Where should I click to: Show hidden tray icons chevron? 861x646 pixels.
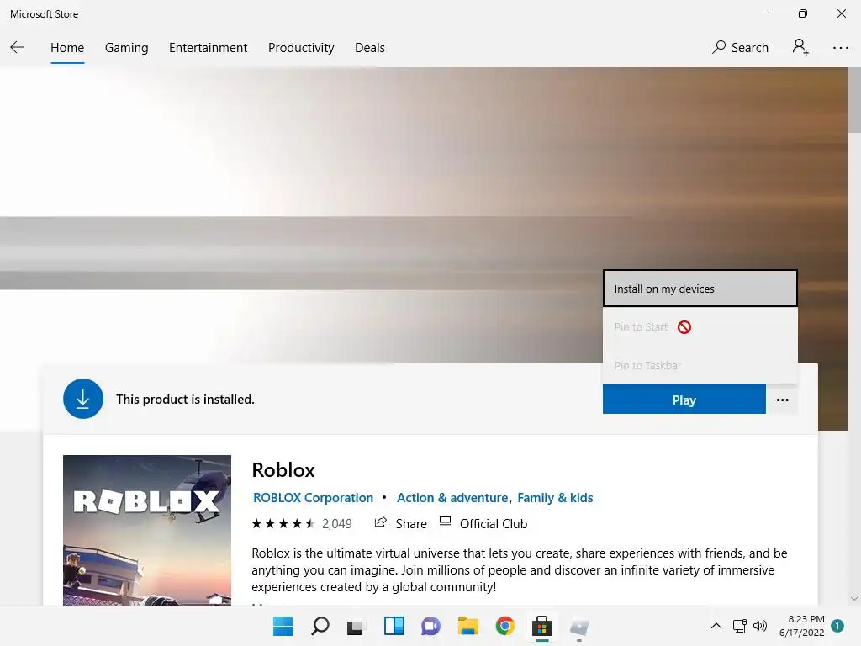coord(716,626)
